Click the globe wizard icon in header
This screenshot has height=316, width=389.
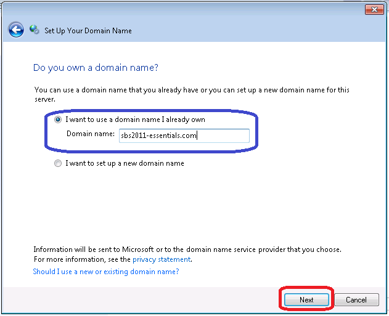point(35,30)
